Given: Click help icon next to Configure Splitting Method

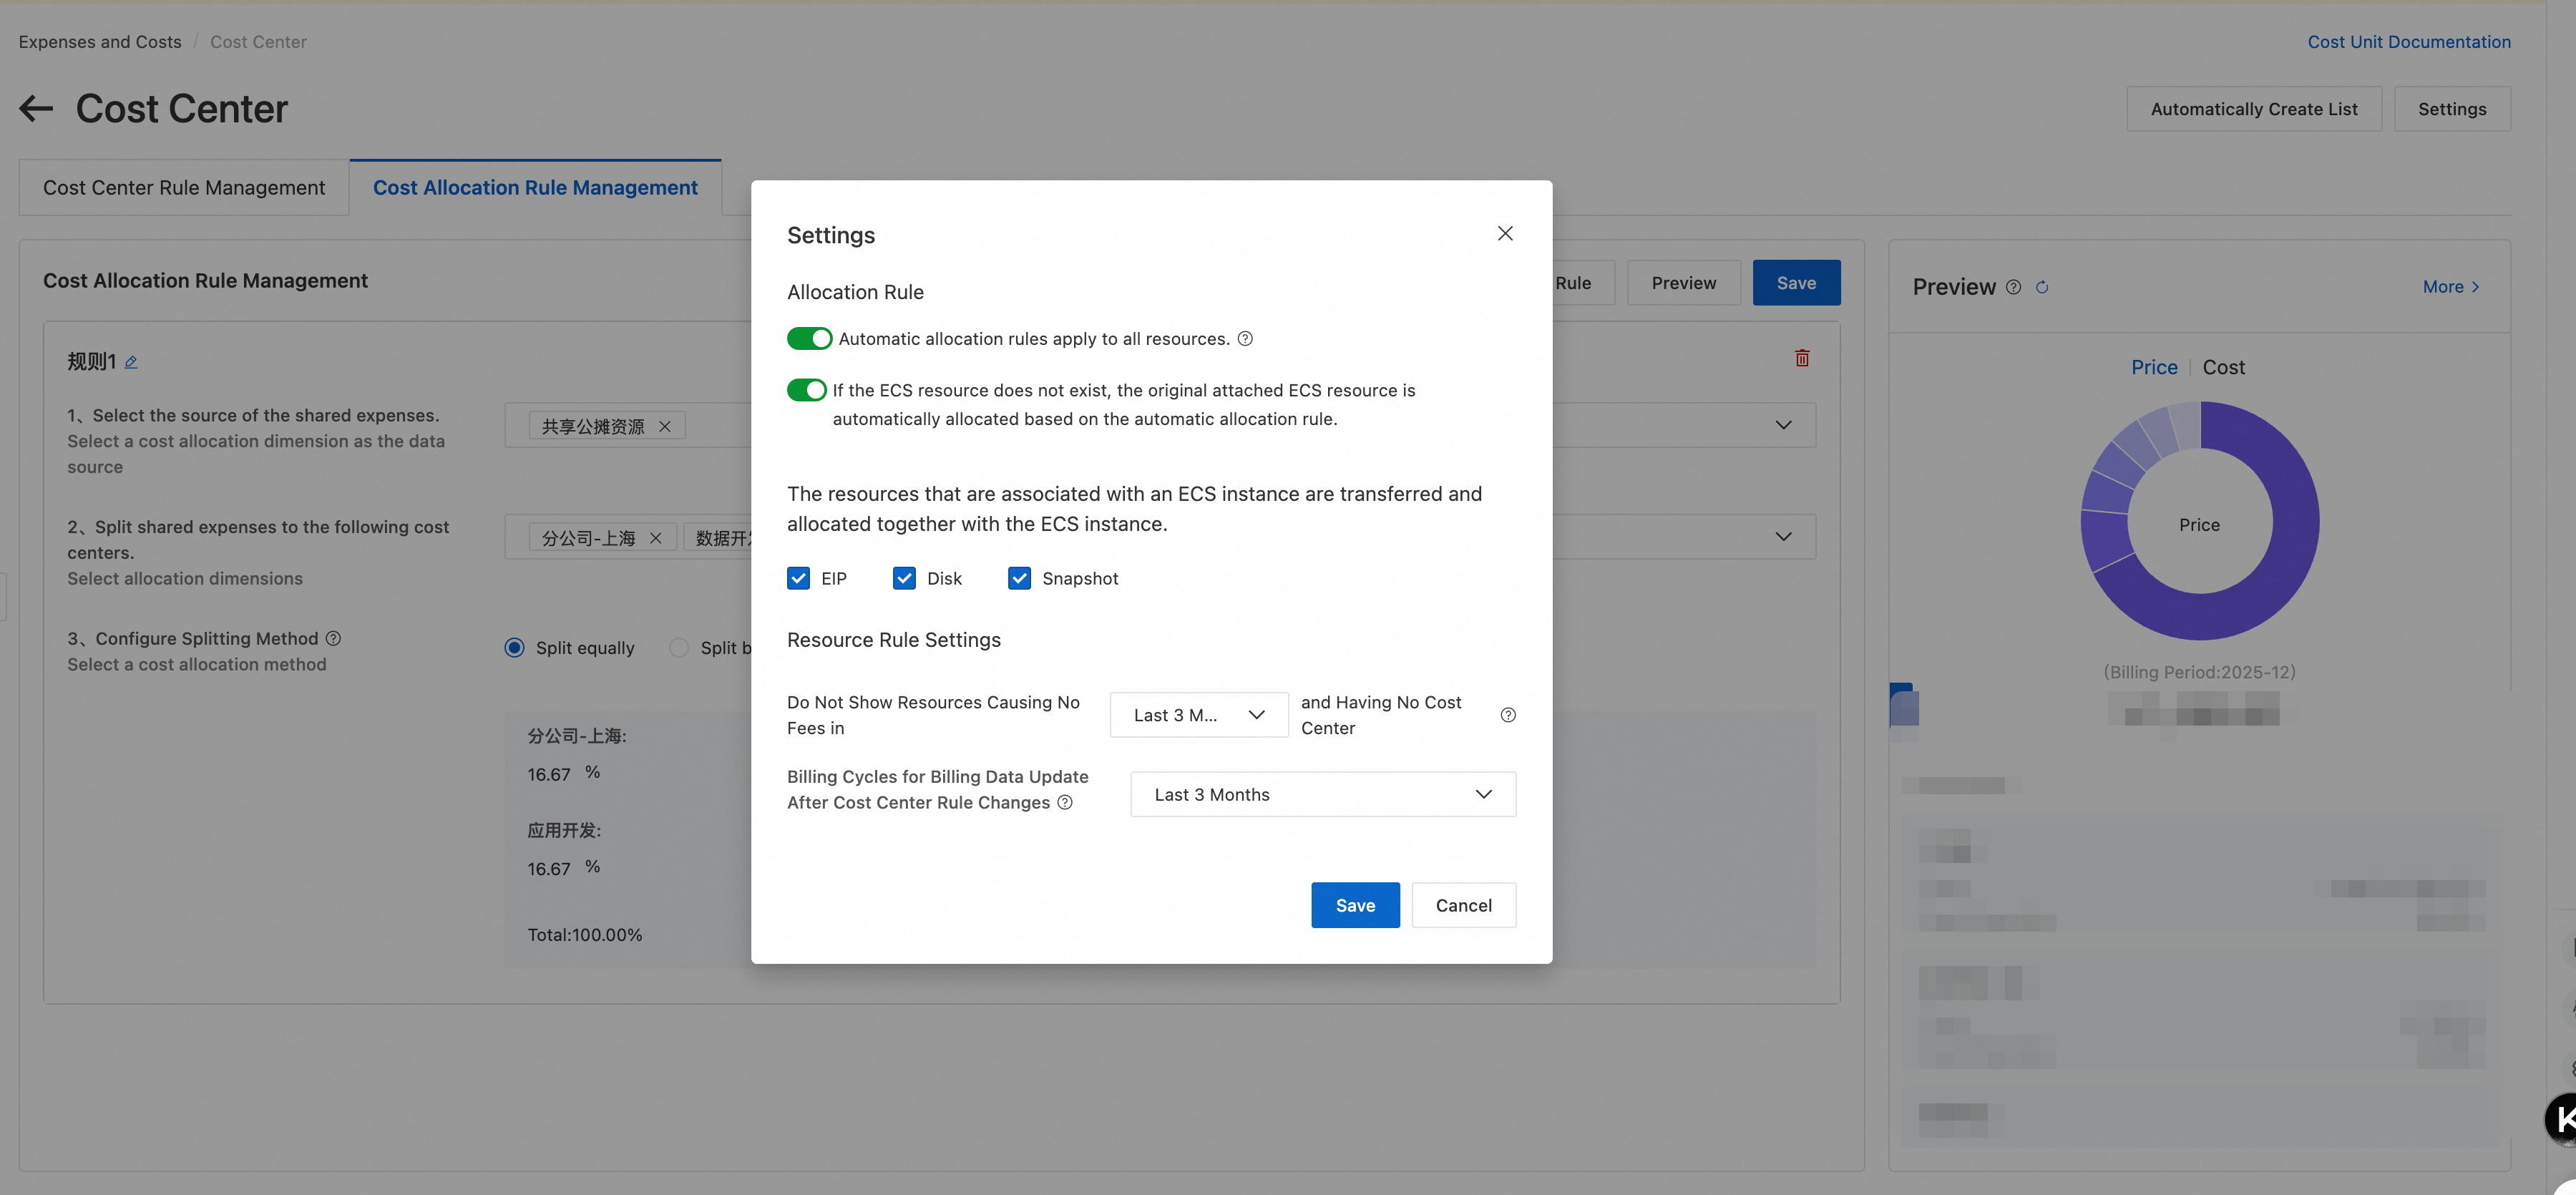Looking at the screenshot, I should coord(334,638).
